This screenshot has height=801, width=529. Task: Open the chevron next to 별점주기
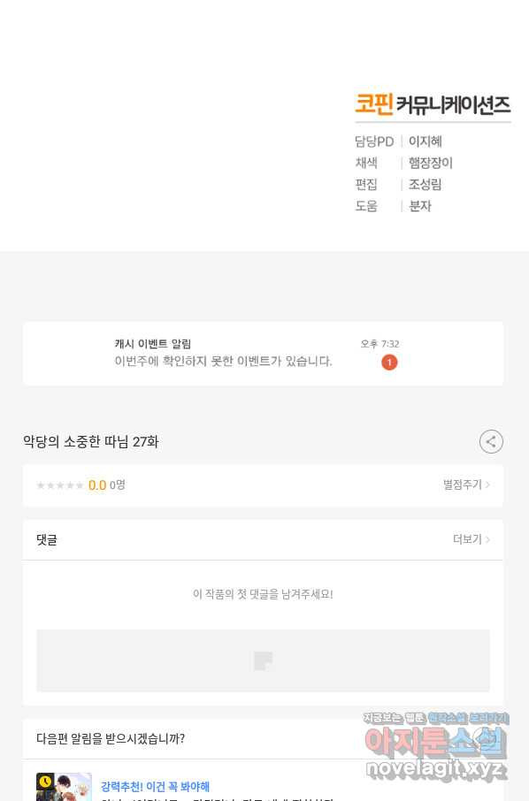point(487,484)
